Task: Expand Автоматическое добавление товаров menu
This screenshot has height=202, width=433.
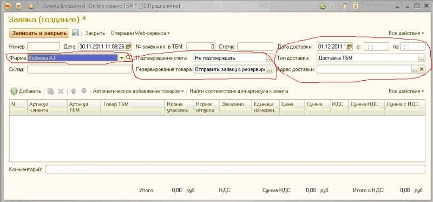Action: 139,91
